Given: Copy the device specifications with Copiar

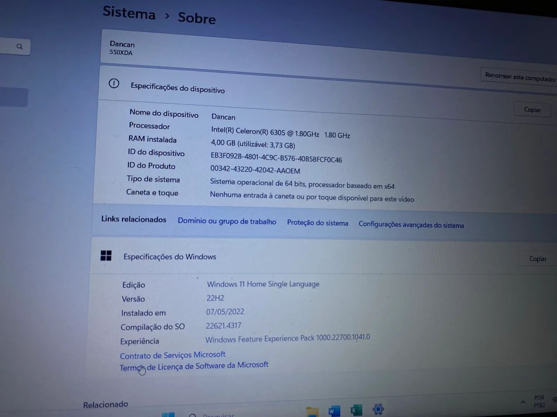Looking at the screenshot, I should coord(532,109).
